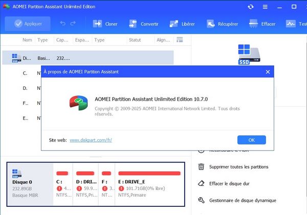Select the Di... Basi... 232 disk row
Viewport: 307px width, 215px height.
point(87,58)
